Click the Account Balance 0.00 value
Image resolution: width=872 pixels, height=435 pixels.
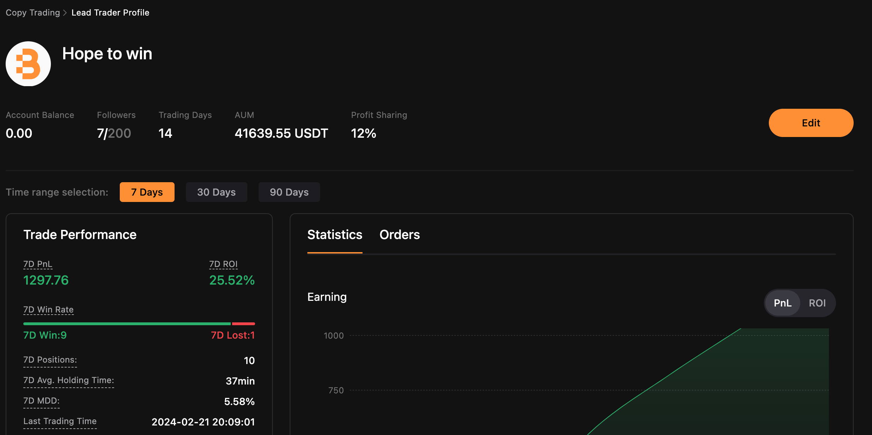pyautogui.click(x=19, y=133)
